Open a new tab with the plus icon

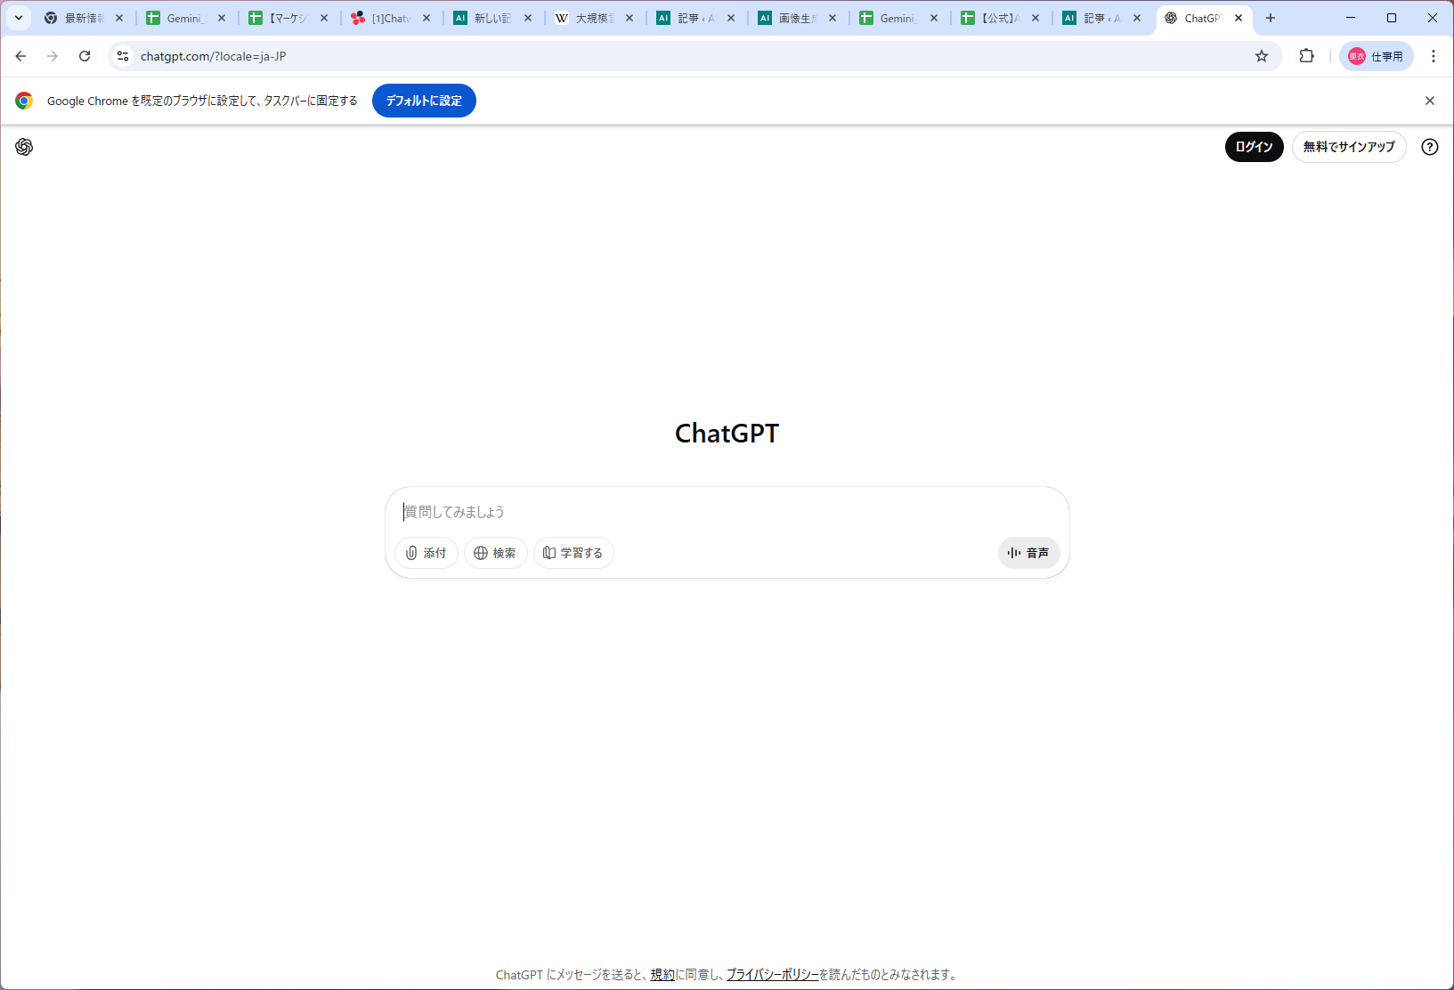tap(1271, 18)
